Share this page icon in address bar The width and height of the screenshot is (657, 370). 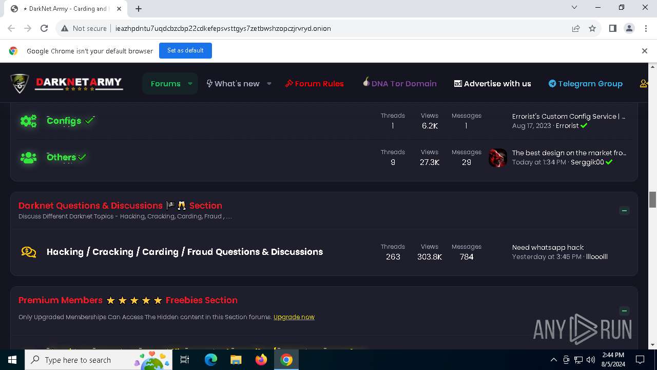click(x=576, y=28)
